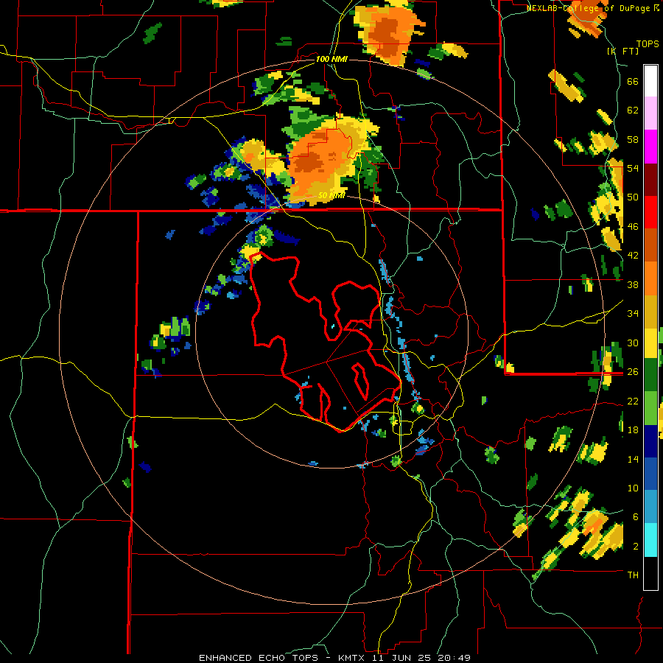Screen dimensions: 663x663
Task: Click the '54' legend value
Action: [633, 168]
